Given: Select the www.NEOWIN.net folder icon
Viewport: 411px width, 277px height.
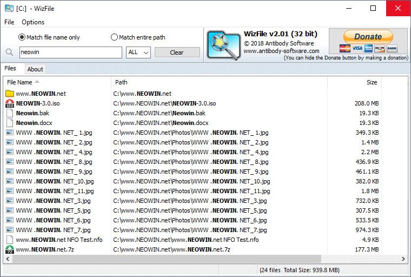Looking at the screenshot, I should [x=10, y=94].
